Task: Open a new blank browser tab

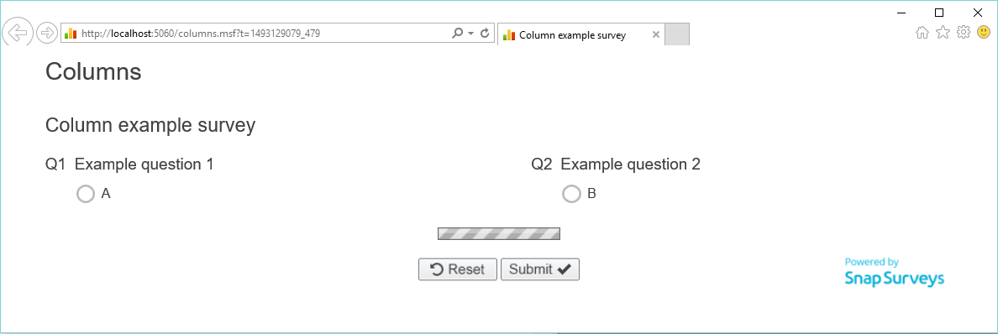Action: 676,34
